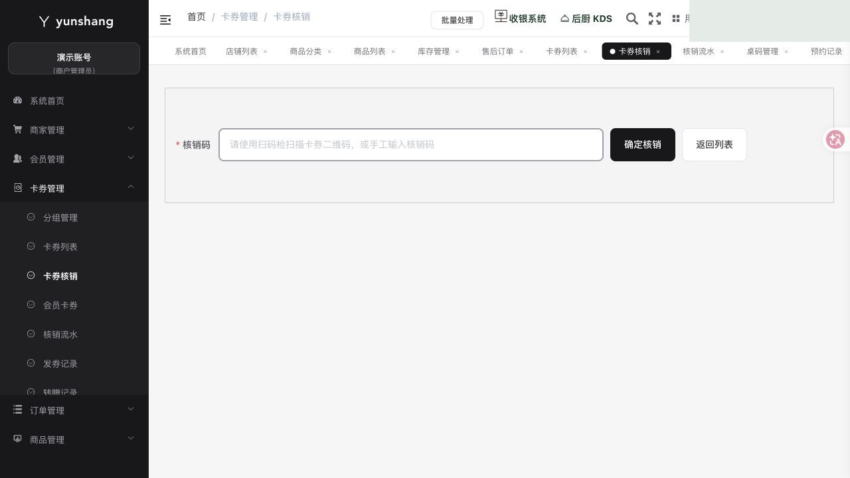Click the 订单管理 list icon
The width and height of the screenshot is (850, 478).
click(18, 410)
